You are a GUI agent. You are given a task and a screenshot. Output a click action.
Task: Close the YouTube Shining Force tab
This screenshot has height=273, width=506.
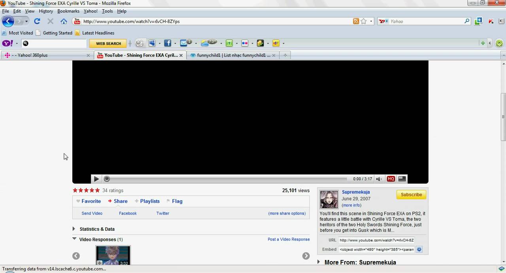click(181, 55)
